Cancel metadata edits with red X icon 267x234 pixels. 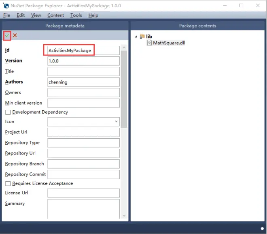(15, 35)
